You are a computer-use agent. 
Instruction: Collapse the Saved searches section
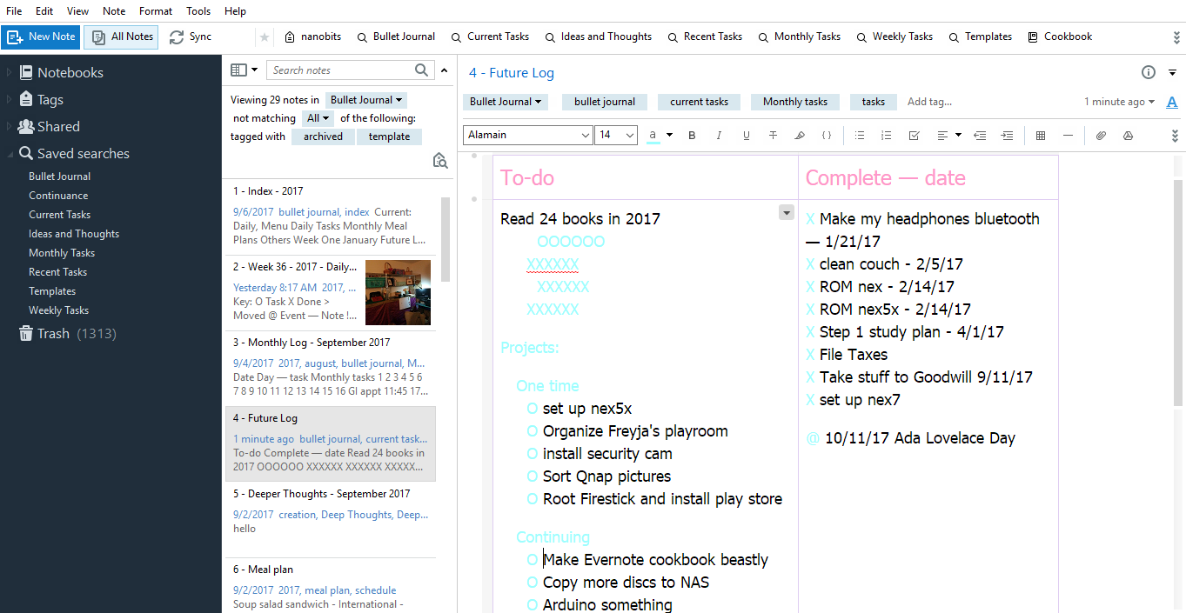10,154
